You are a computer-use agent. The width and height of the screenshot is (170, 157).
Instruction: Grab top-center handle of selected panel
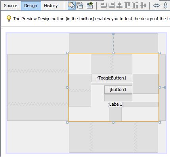pos(113,53)
